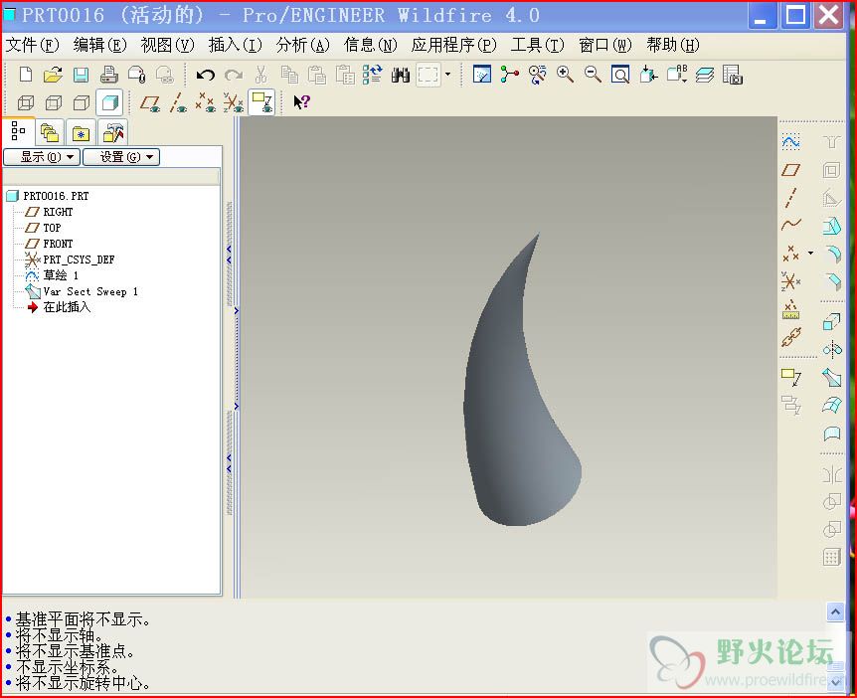Screen dimensions: 857x698
Task: Select Var Sect Sweep 1 feature
Action: [90, 291]
